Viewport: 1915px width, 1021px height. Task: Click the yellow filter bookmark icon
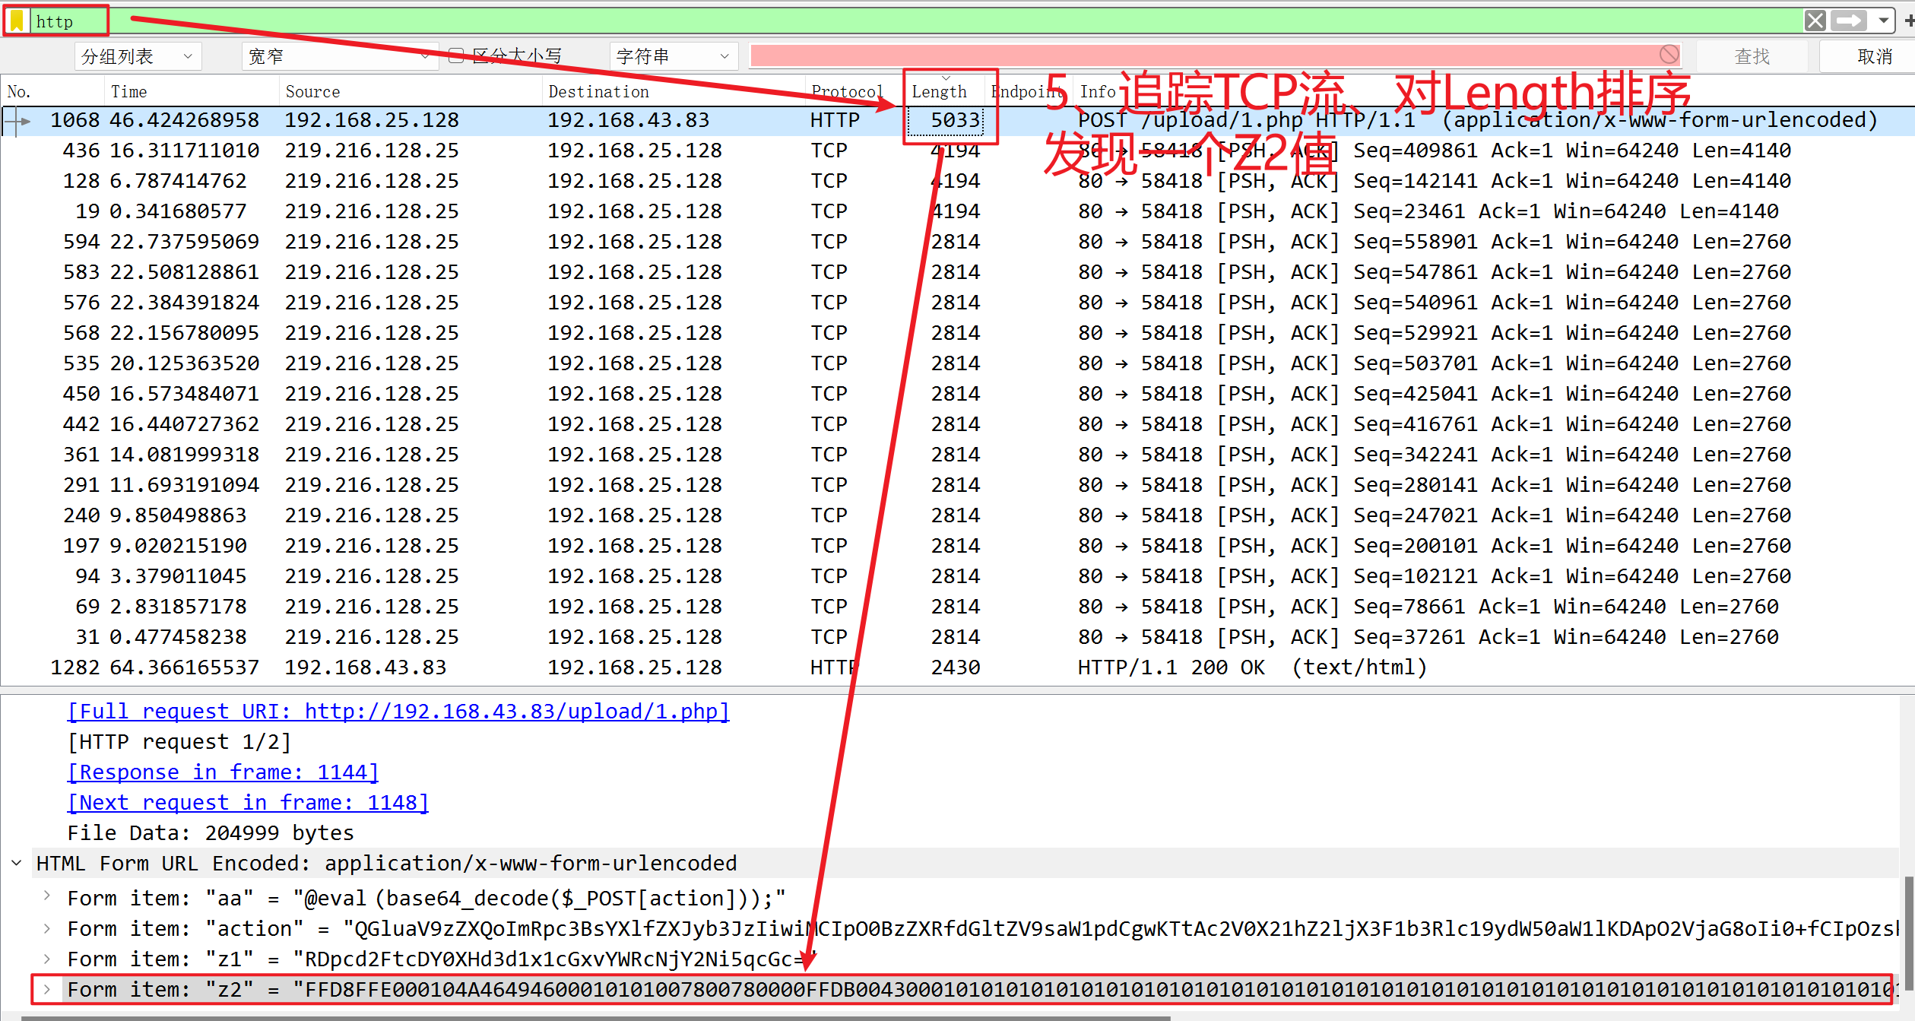[17, 21]
